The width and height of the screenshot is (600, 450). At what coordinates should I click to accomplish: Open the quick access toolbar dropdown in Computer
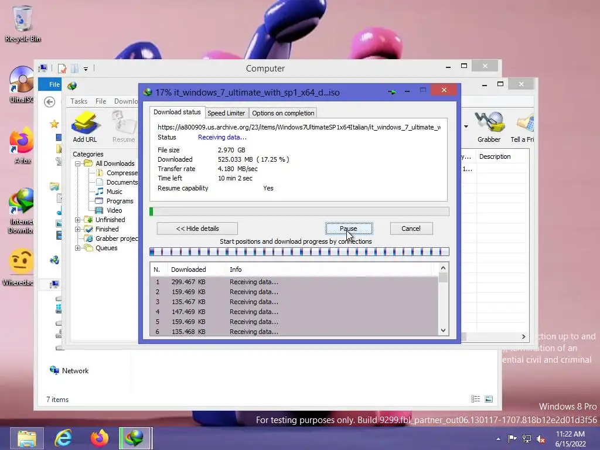[86, 69]
